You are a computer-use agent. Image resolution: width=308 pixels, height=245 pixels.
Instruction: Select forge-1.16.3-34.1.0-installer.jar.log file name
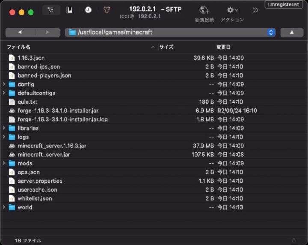point(62,120)
